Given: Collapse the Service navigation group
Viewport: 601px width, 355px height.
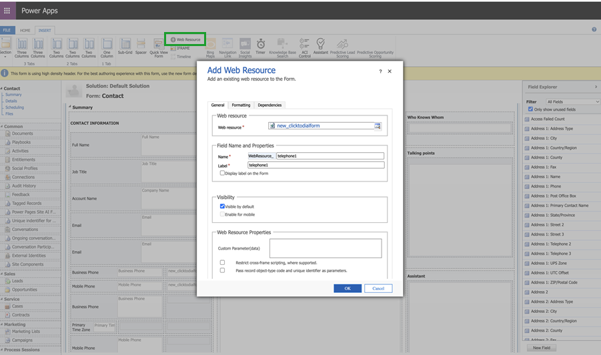Looking at the screenshot, I should click(x=1, y=299).
